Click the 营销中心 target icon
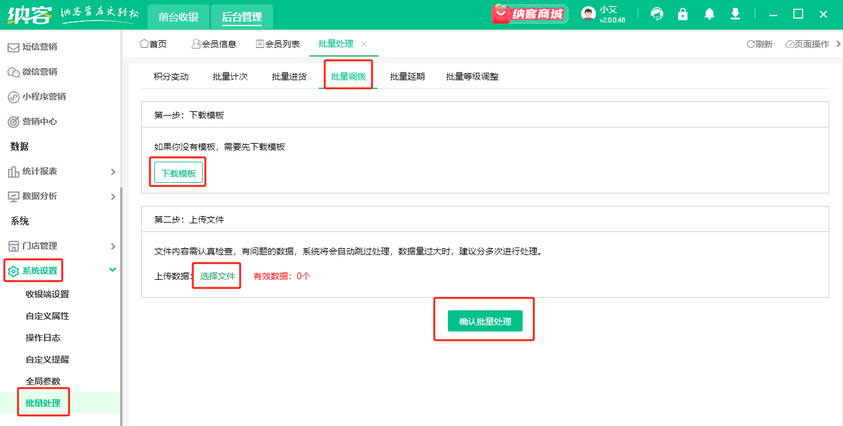 pos(14,121)
